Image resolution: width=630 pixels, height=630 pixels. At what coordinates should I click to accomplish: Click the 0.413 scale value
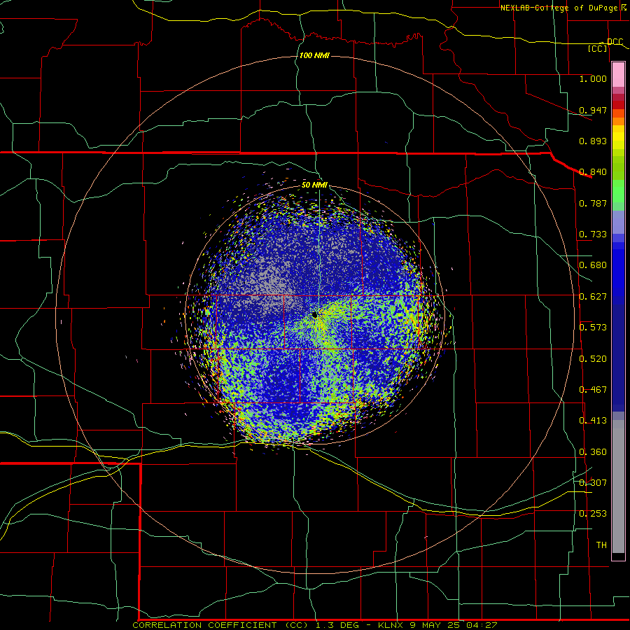[593, 421]
